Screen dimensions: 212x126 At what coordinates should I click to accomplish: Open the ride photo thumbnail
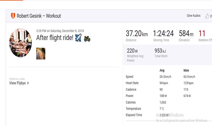(x=41, y=54)
